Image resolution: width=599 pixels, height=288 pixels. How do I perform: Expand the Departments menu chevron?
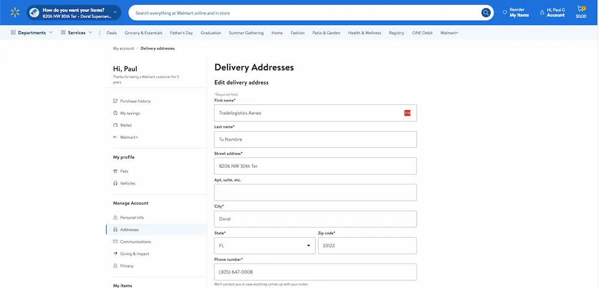point(50,32)
